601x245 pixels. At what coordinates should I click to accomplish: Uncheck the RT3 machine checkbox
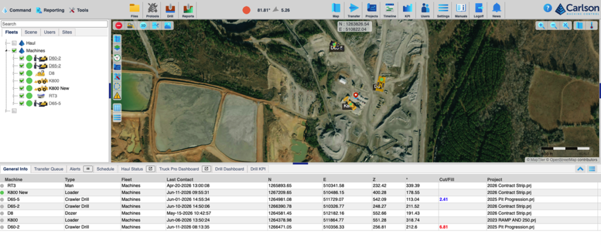(22, 95)
